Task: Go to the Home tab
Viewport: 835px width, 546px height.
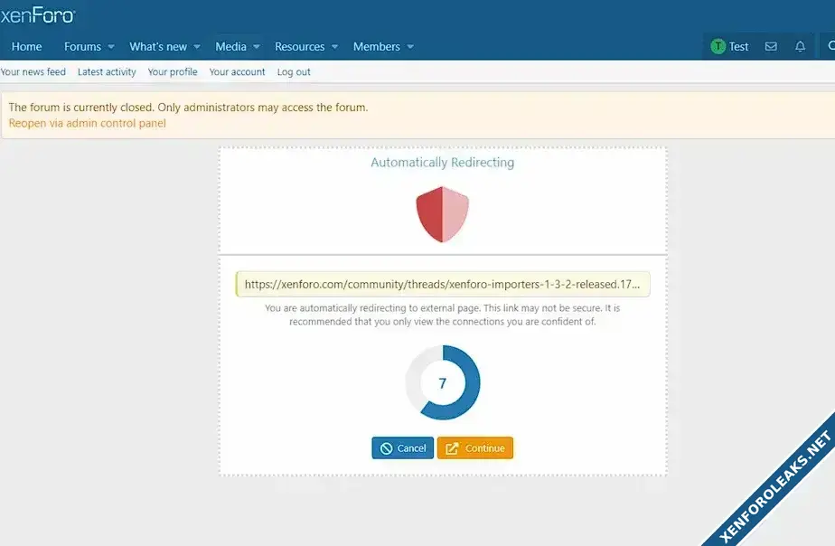Action: pos(27,47)
